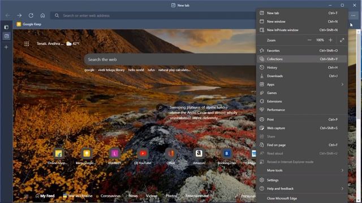Decrease zoom with the minus button
This screenshot has width=362, height=203.
tap(309, 40)
